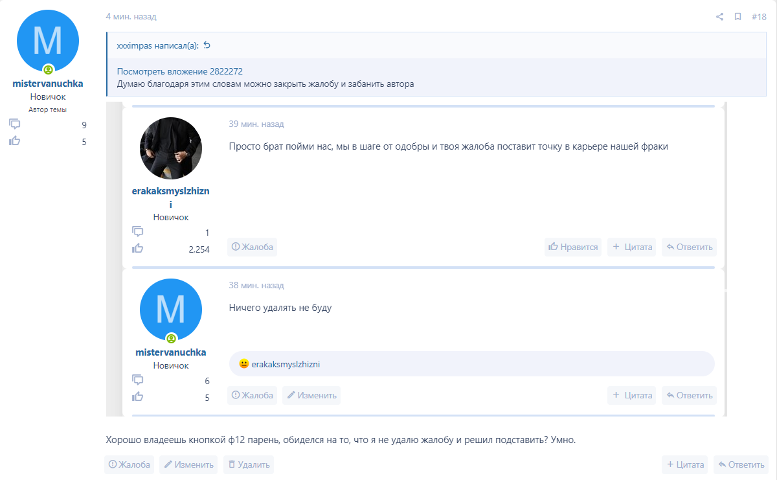The height and width of the screenshot is (480, 777).
Task: Click the reaction emoji by erakaksmyslzhizni
Action: click(244, 364)
